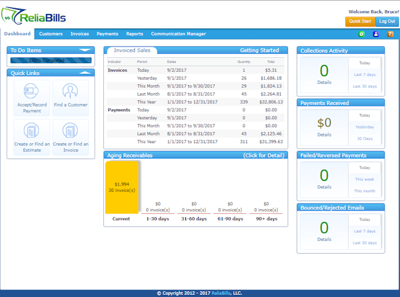Screen dimensions: 400x297
Task: Click the $5.31 invoices Today total
Action: 271,71
